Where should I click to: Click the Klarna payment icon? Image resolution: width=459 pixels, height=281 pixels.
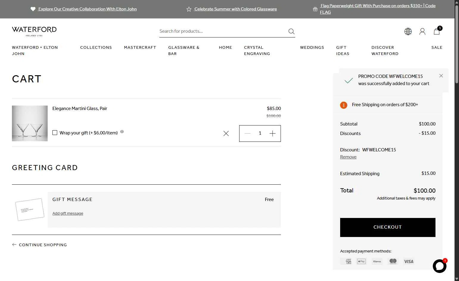tap(377, 261)
